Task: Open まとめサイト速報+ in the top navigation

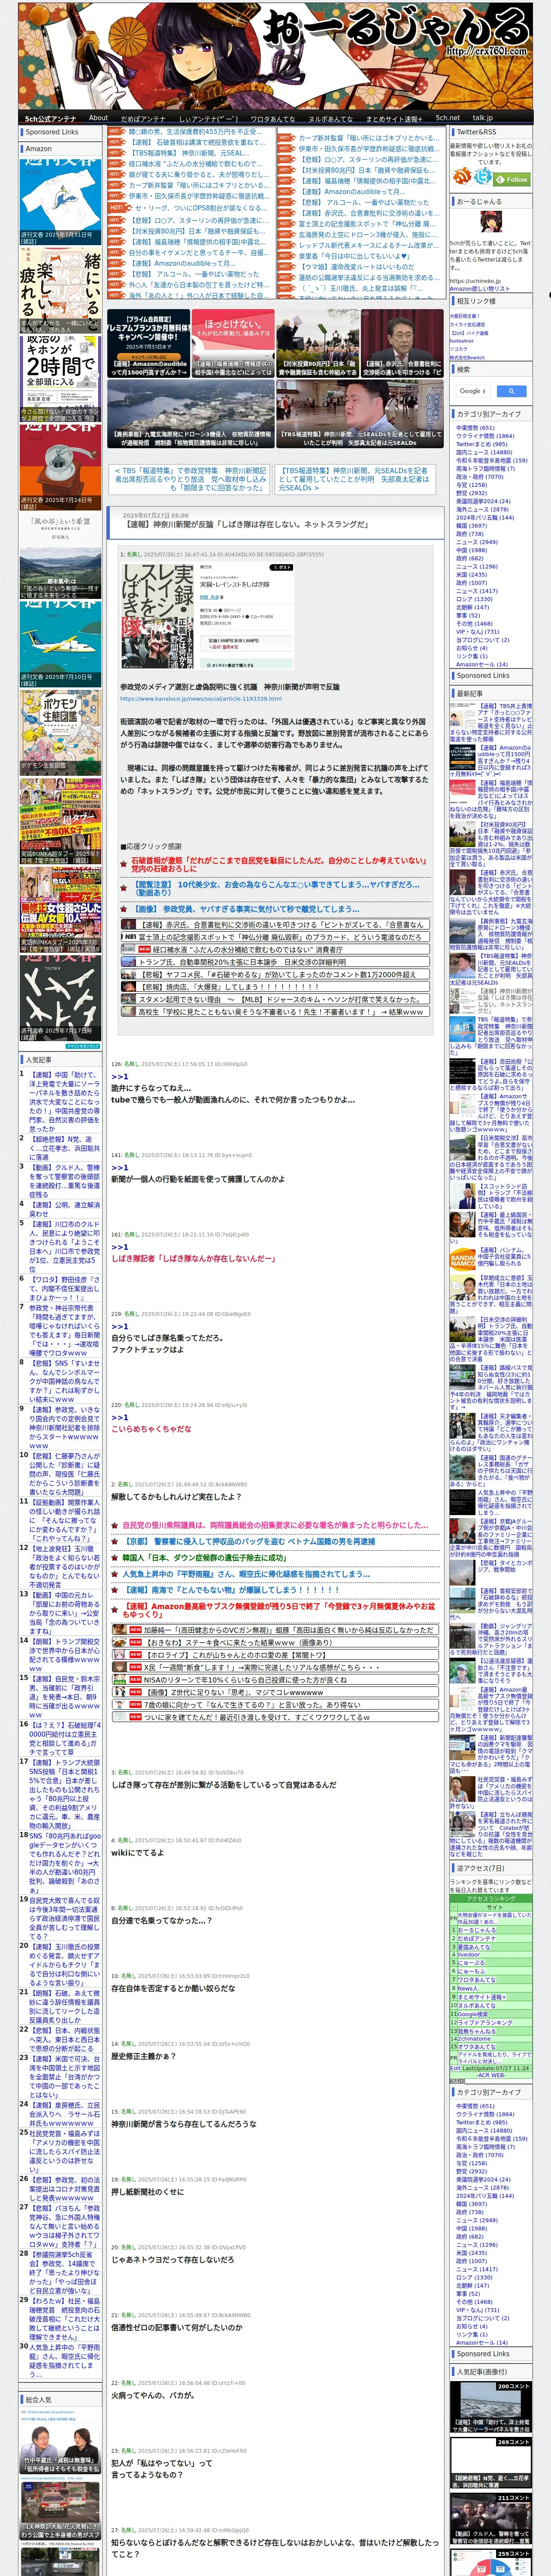Action: (x=393, y=118)
